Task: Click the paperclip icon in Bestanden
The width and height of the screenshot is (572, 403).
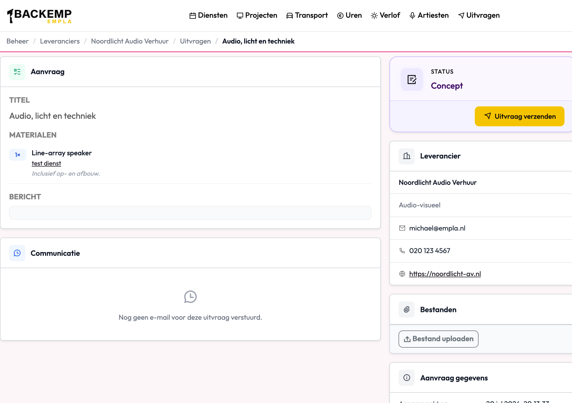Action: tap(407, 310)
